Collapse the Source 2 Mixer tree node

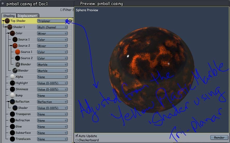pyautogui.click(x=11, y=46)
